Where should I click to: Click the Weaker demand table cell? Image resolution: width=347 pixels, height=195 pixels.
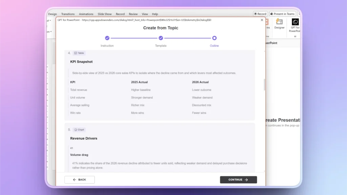pos(202,97)
